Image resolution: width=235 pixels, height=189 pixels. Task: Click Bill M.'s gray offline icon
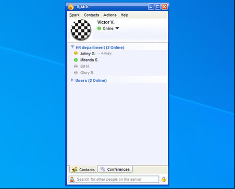coord(76,66)
